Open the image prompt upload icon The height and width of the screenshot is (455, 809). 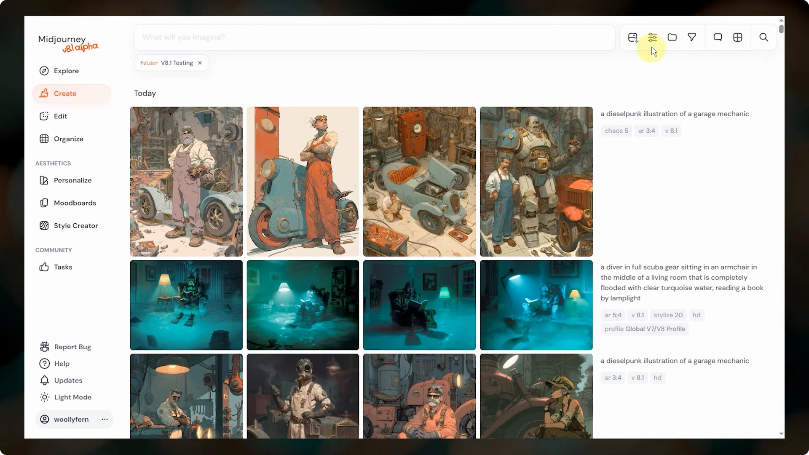coord(633,37)
